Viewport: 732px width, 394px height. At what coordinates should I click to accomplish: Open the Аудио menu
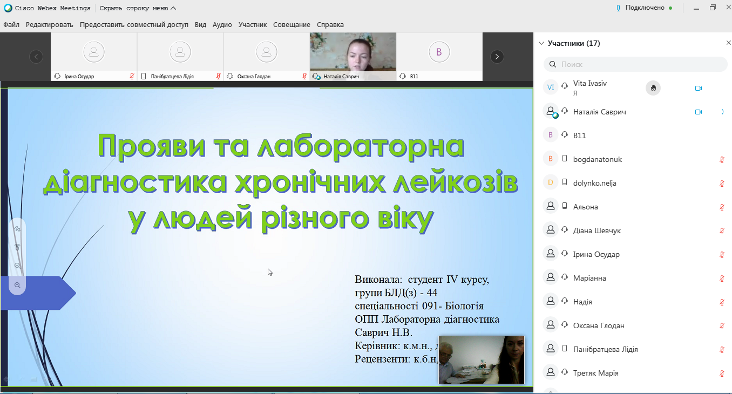click(222, 25)
